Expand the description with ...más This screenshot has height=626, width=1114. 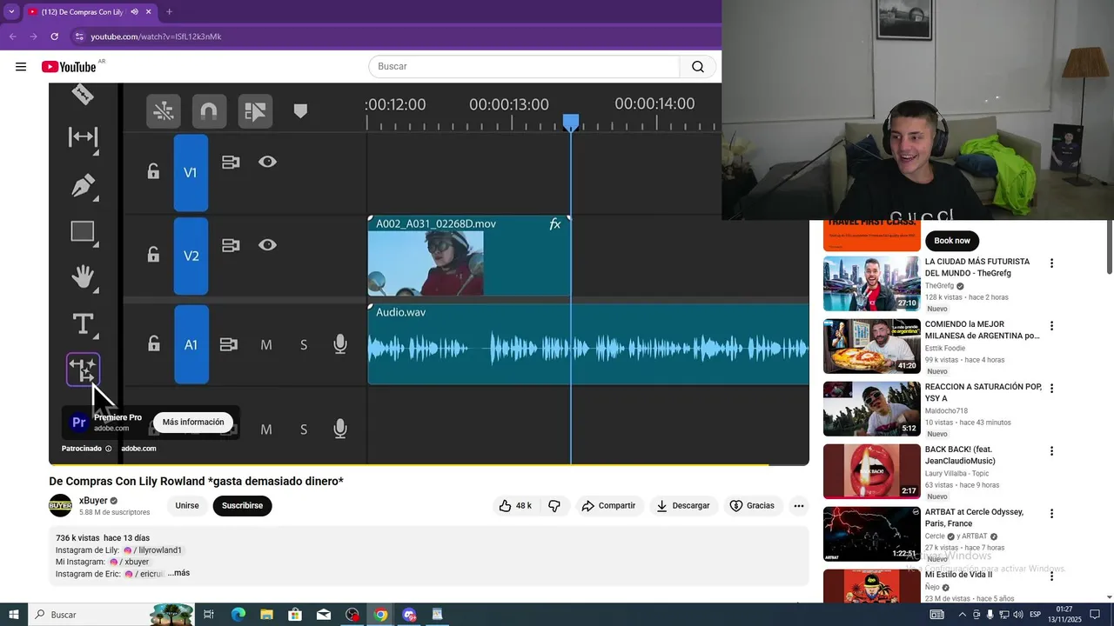[178, 573]
